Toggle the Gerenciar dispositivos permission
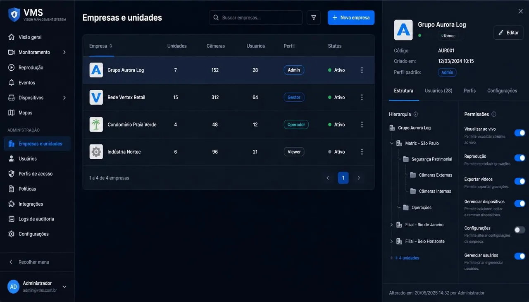Viewport: 529px width, 302px height. pyautogui.click(x=519, y=204)
